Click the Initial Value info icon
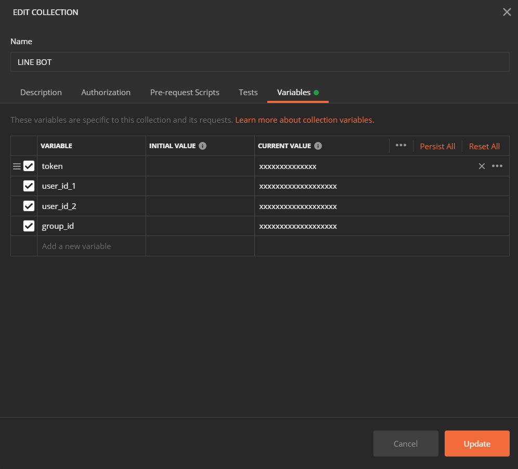 point(202,146)
